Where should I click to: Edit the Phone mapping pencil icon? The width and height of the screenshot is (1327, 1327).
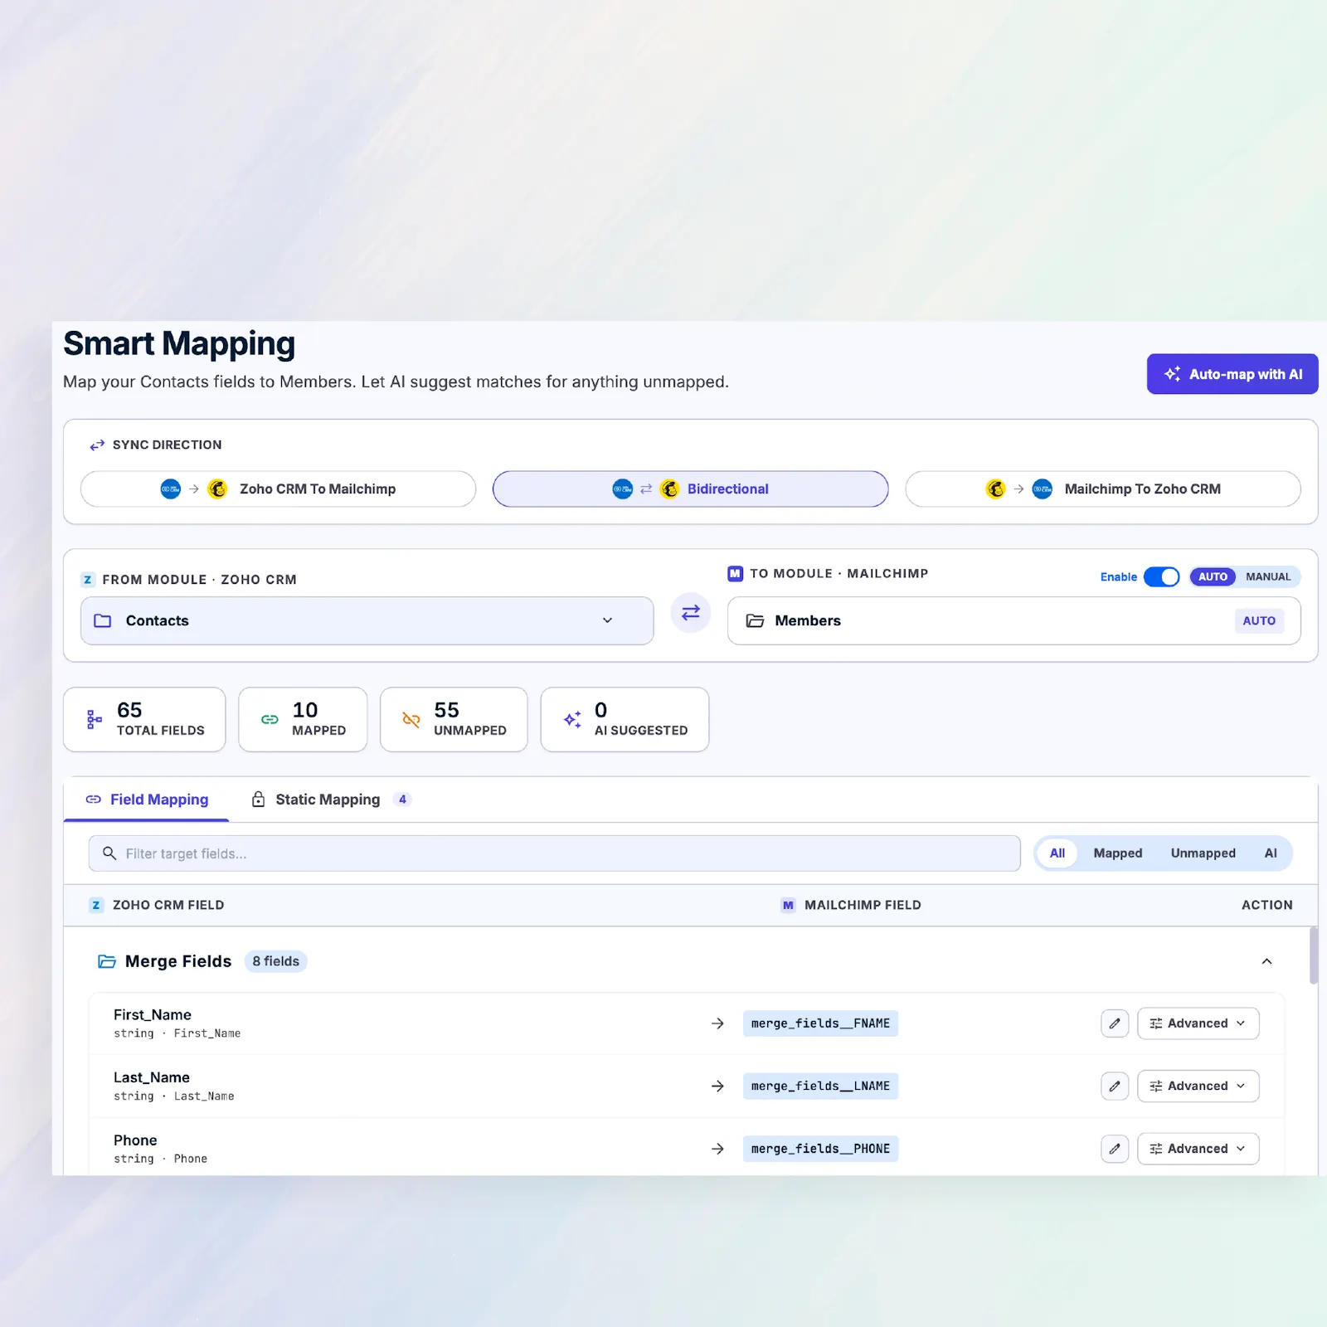pyautogui.click(x=1115, y=1149)
